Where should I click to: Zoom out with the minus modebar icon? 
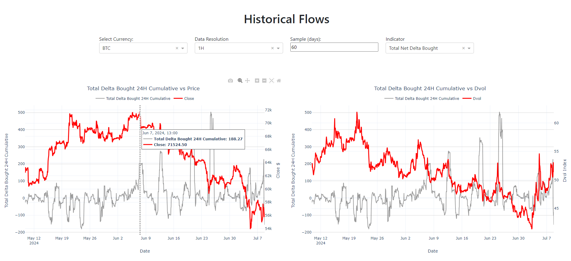[x=264, y=81]
